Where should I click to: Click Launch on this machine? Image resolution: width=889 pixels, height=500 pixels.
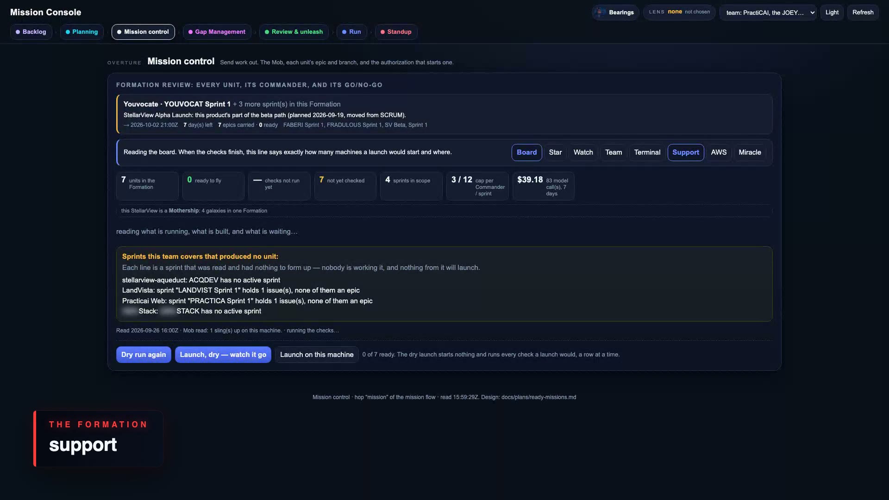click(317, 355)
